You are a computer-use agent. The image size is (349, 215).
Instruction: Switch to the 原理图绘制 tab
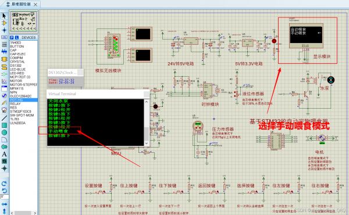point(22,4)
